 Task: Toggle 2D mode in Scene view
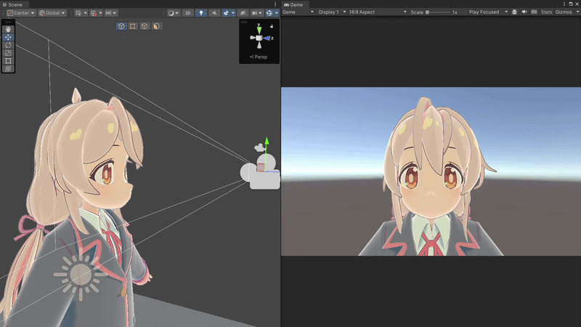(x=188, y=13)
